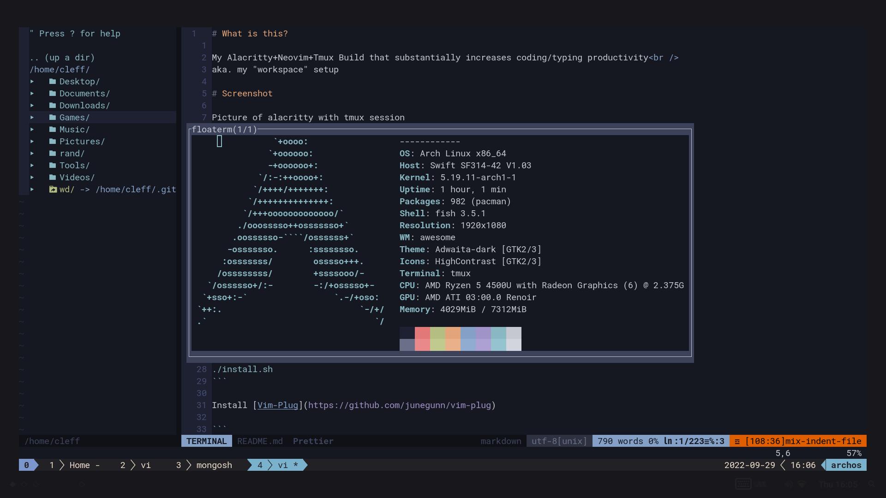Click the rand folder icon
The image size is (886, 498).
[x=53, y=154]
